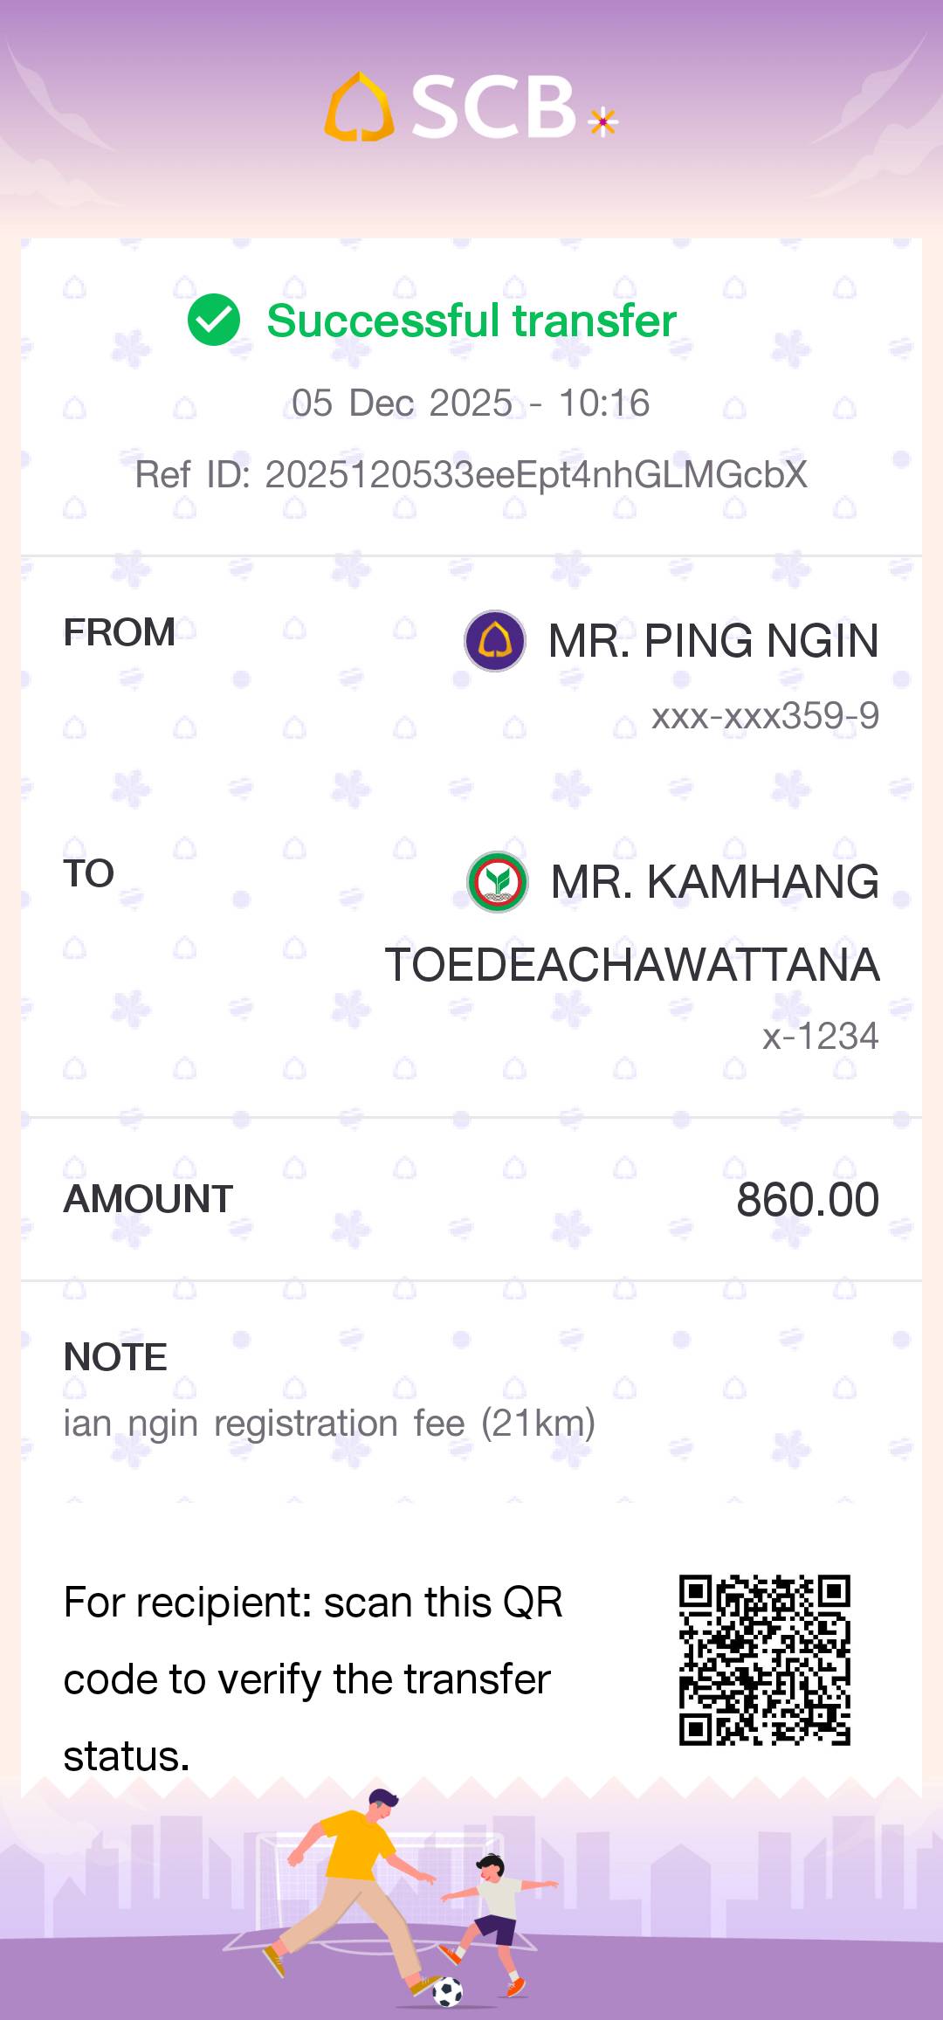Tap the soccer ball in the illustration
This screenshot has width=943, height=2020.
pos(448,1990)
